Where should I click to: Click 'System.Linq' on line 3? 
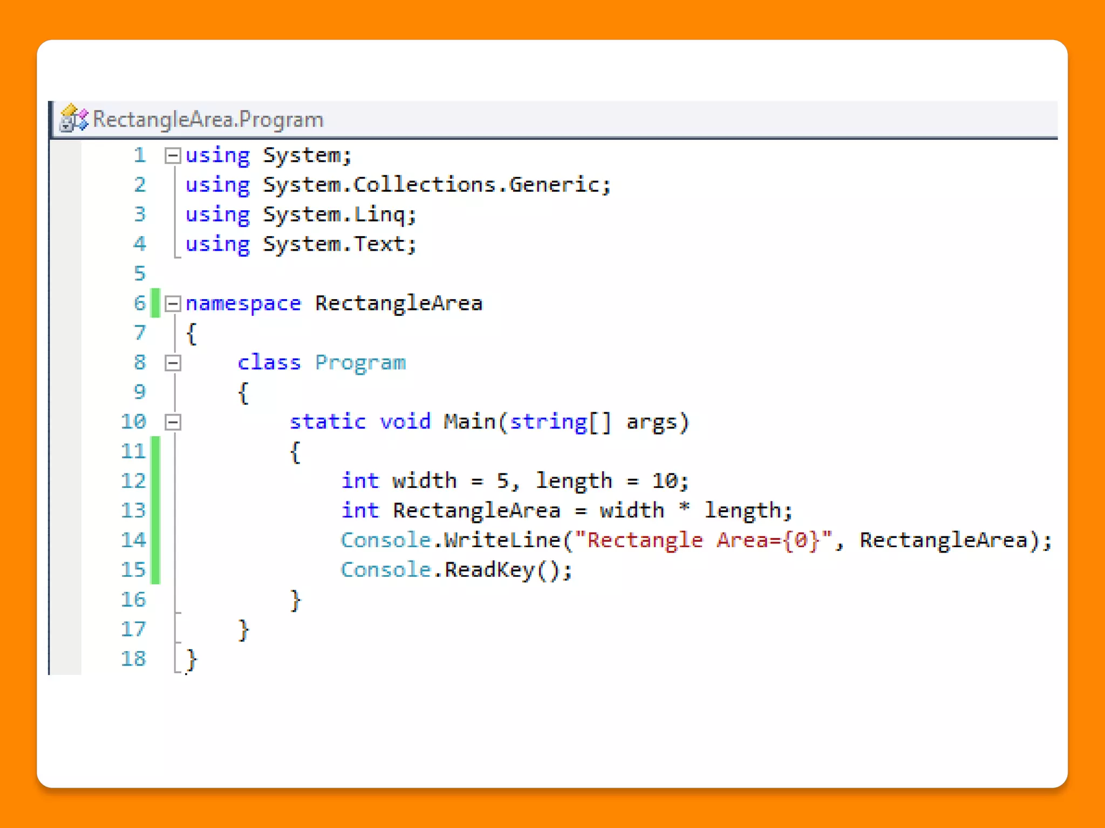[x=334, y=215]
